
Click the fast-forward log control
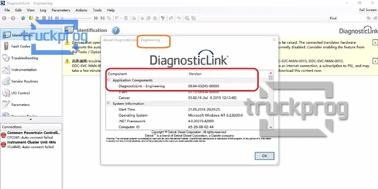tap(96, 18)
